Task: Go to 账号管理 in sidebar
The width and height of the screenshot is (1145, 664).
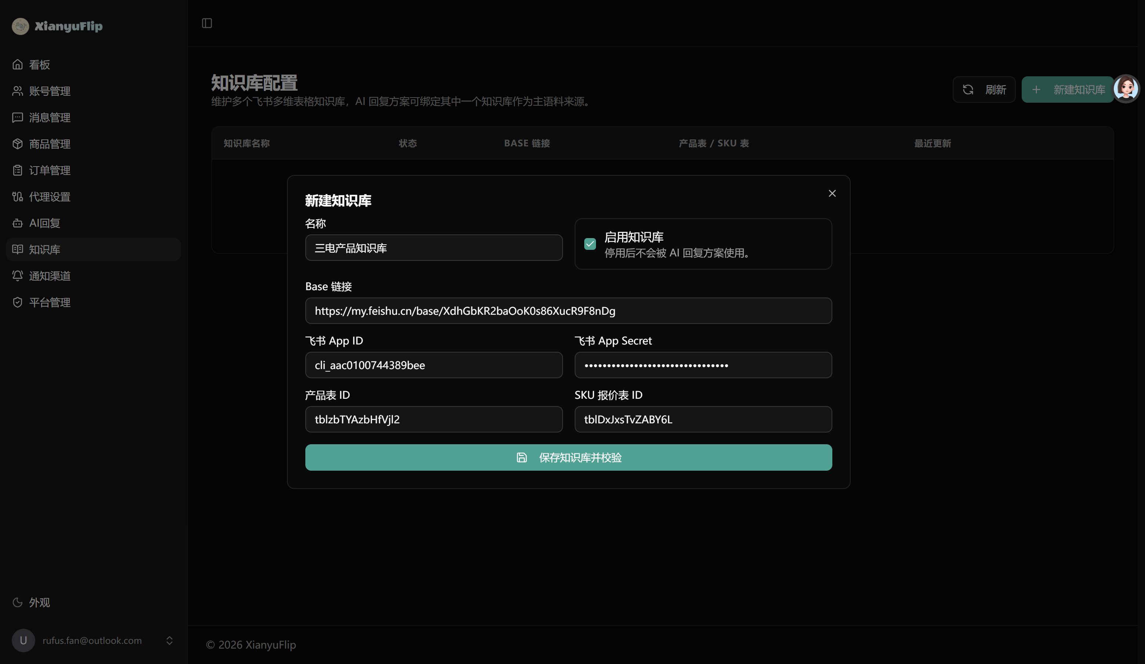Action: pos(94,91)
